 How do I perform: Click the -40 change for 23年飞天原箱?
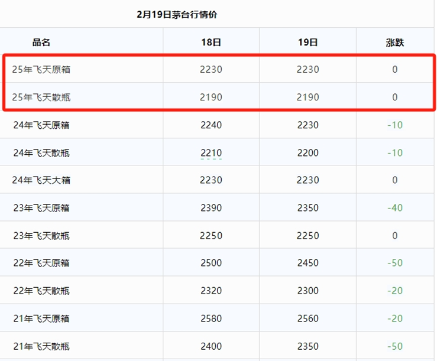pos(395,208)
